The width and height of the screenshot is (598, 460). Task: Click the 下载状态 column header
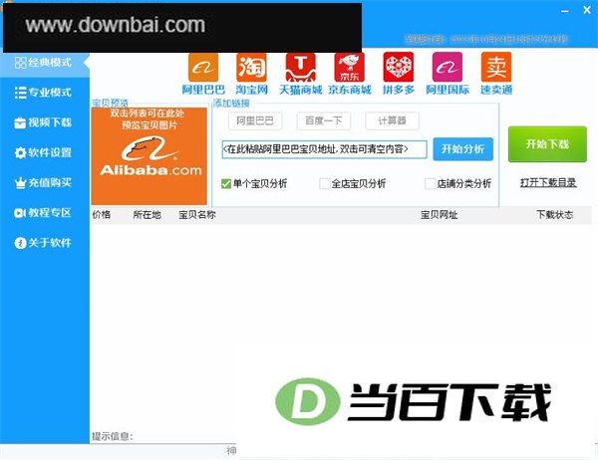[554, 215]
